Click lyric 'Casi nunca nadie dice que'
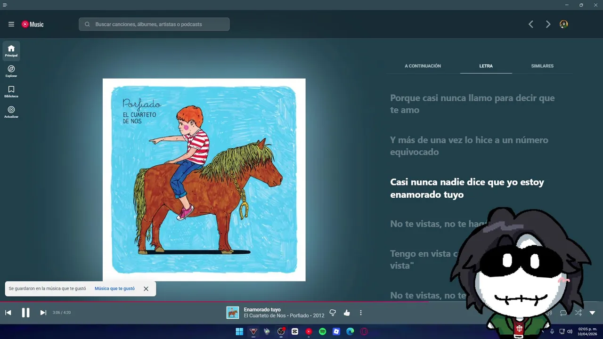The image size is (603, 339). tap(467, 188)
